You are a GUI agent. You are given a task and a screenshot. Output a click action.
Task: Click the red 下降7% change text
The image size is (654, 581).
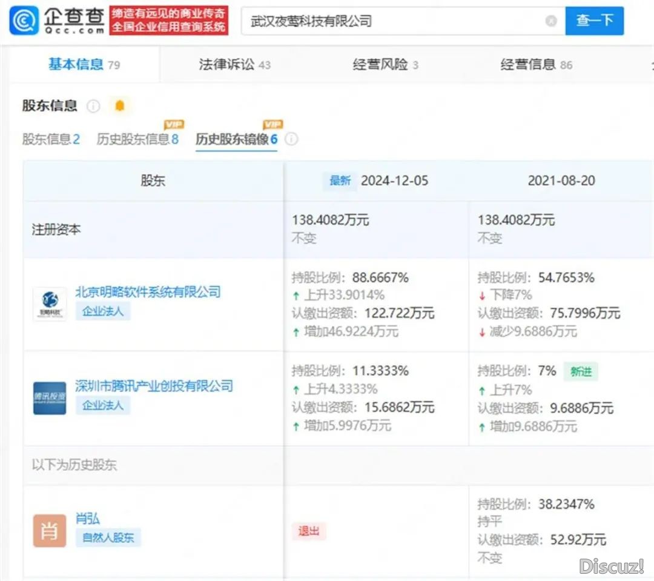[511, 295]
